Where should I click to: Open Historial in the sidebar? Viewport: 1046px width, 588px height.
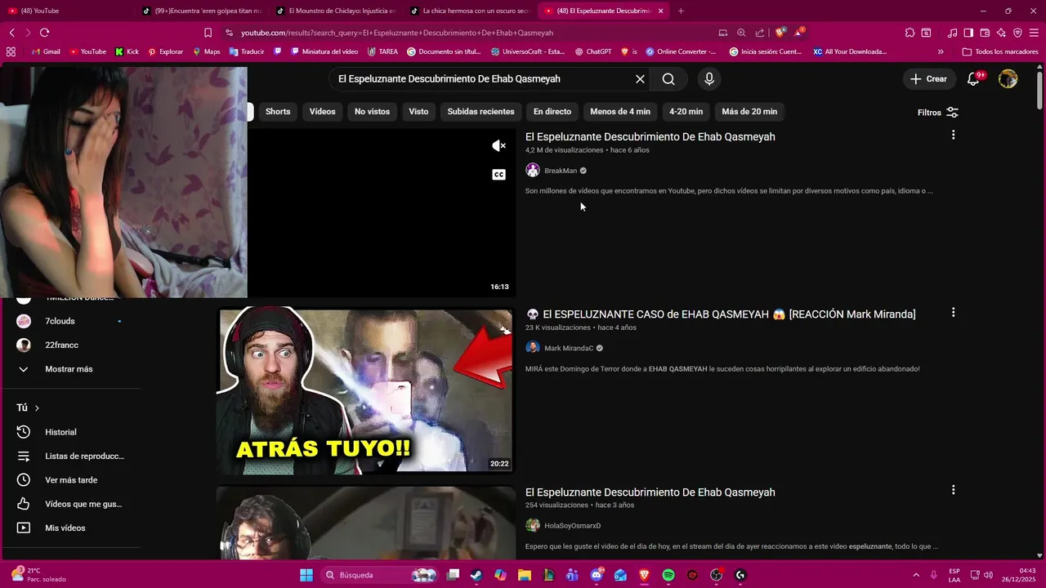(x=60, y=432)
